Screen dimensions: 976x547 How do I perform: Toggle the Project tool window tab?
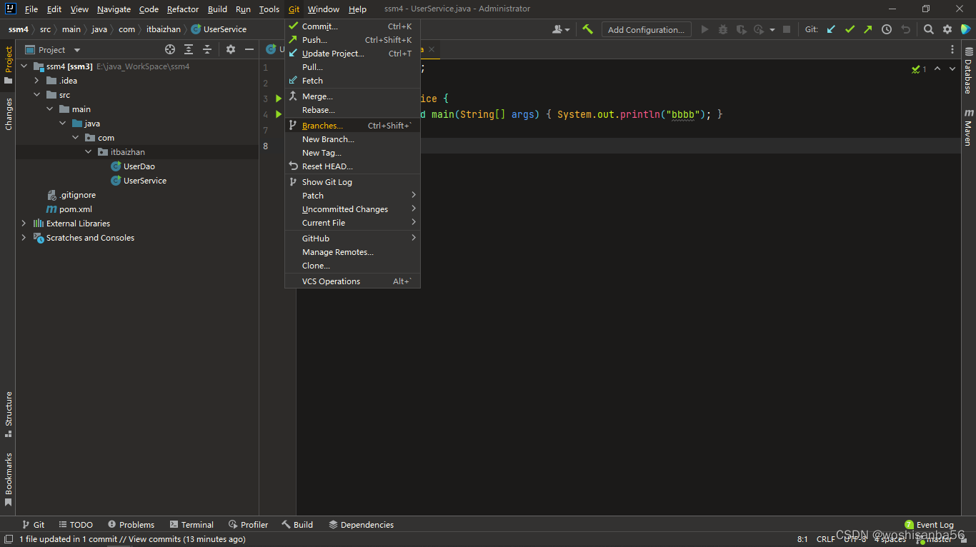[x=8, y=65]
